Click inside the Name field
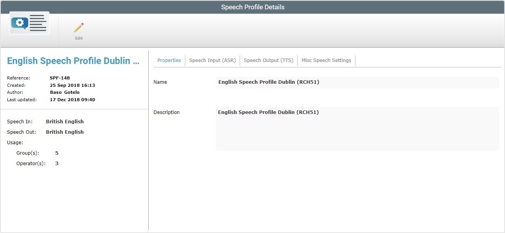 [357, 82]
